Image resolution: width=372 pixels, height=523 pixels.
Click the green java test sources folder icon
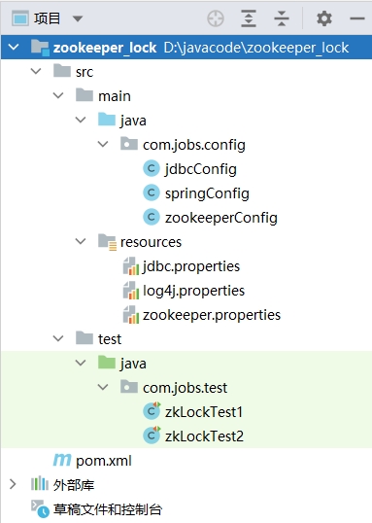[x=107, y=363]
